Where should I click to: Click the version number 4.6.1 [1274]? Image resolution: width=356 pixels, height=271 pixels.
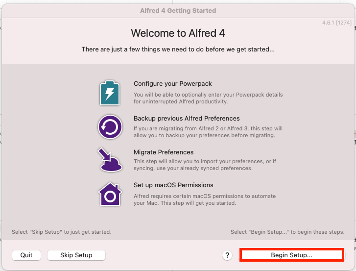coord(337,23)
